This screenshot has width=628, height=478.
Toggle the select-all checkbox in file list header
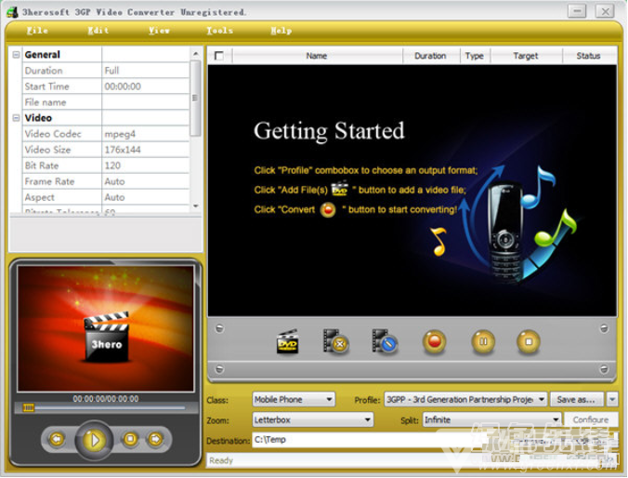[219, 56]
